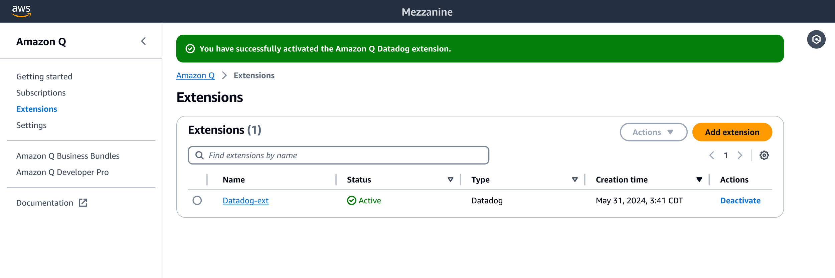This screenshot has height=278, width=835.
Task: Click the May 31, 2024 creation time
Action: click(639, 201)
